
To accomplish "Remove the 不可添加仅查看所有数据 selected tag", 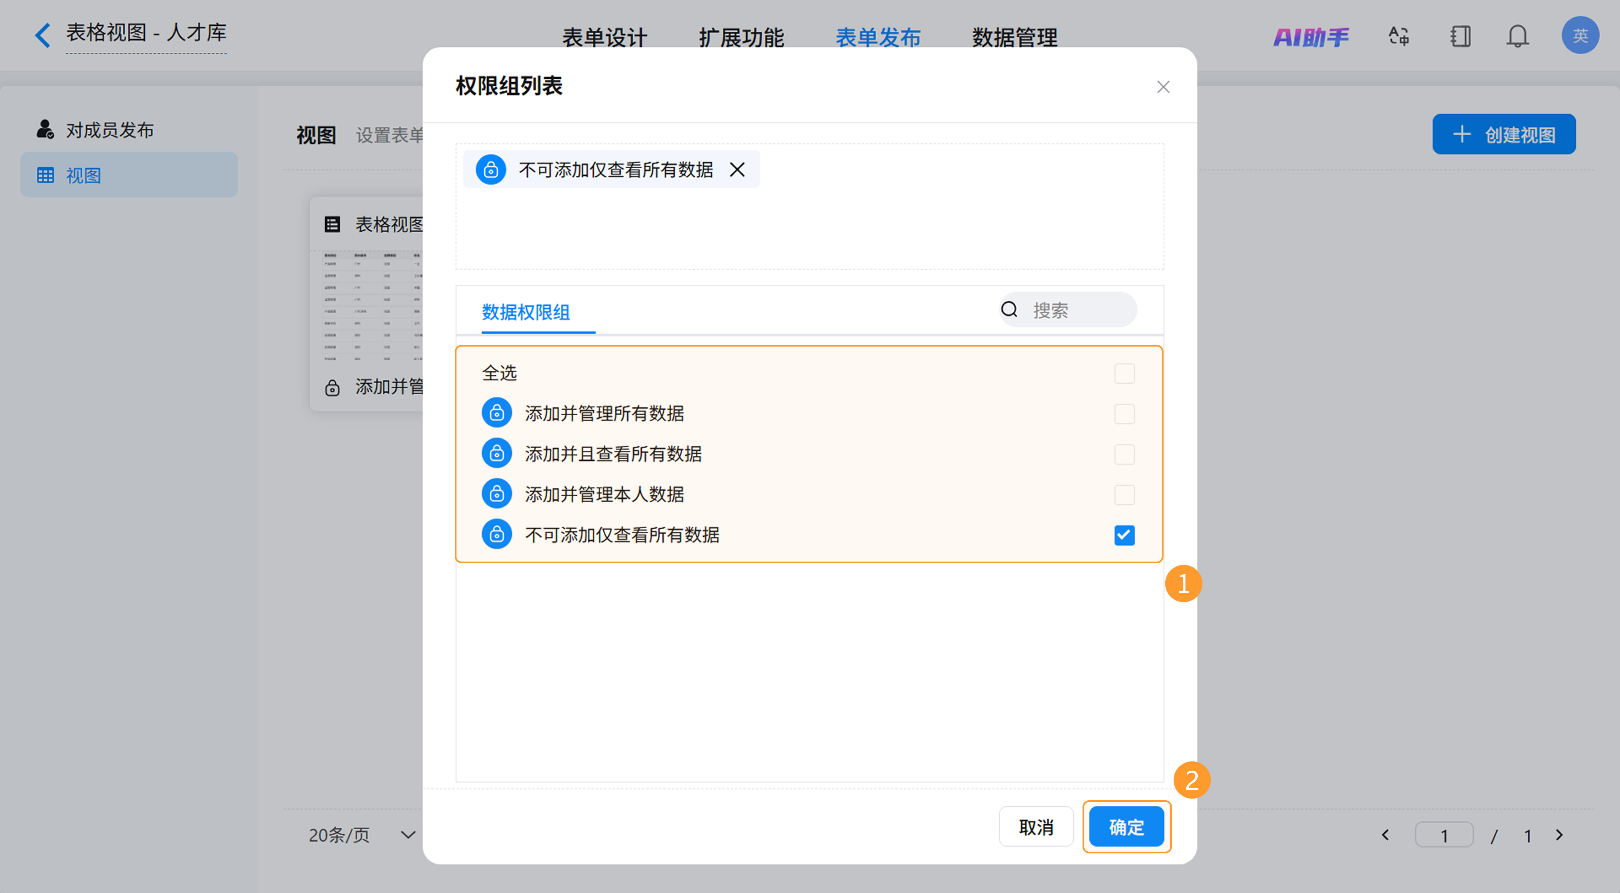I will (737, 169).
